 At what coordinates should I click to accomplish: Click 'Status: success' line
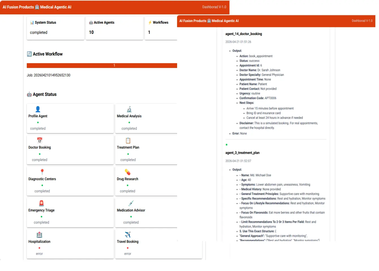tap(249, 61)
